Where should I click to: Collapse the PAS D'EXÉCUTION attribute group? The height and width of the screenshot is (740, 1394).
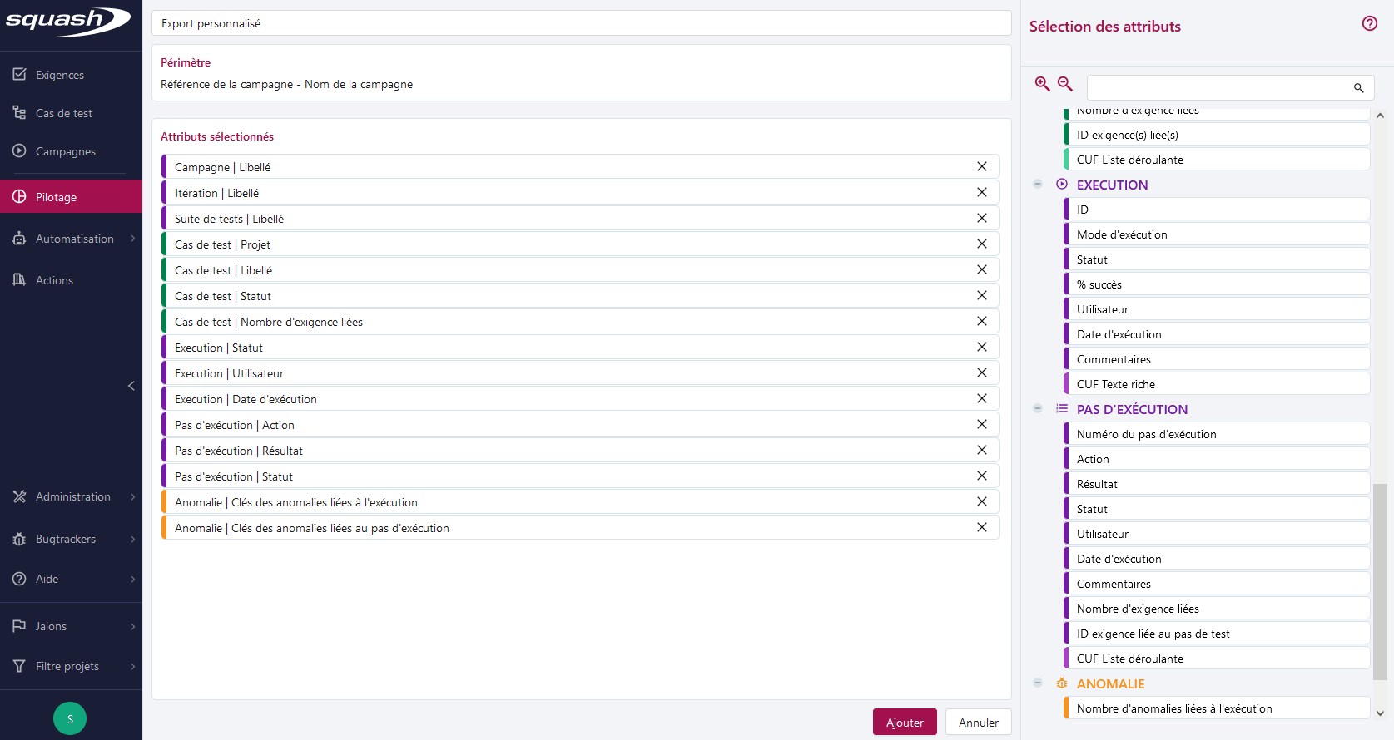[1038, 409]
